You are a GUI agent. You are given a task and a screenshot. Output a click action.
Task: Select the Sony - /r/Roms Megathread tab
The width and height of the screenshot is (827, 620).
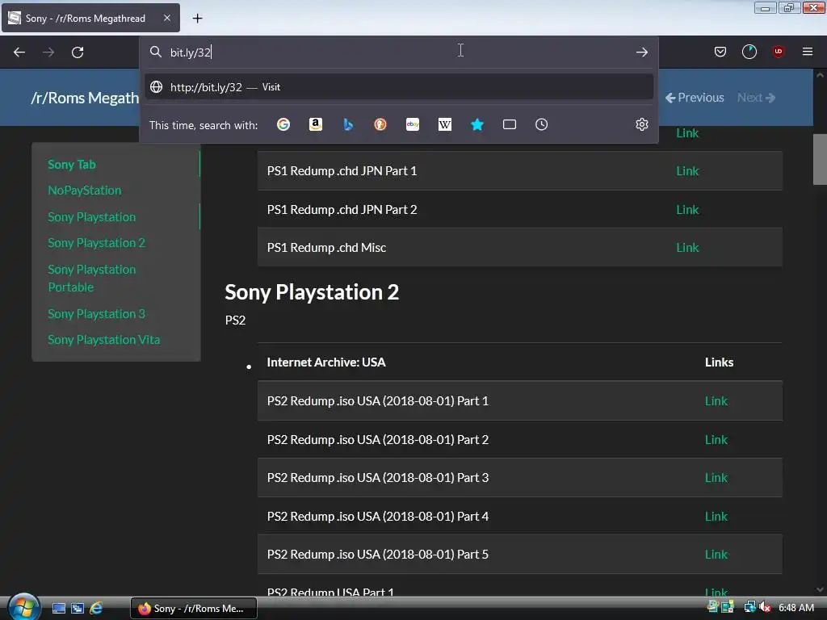point(90,18)
